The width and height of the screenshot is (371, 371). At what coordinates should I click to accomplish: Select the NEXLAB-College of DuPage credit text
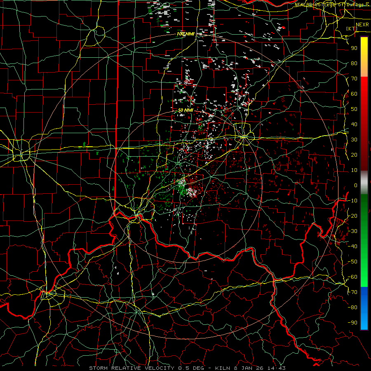point(332,5)
